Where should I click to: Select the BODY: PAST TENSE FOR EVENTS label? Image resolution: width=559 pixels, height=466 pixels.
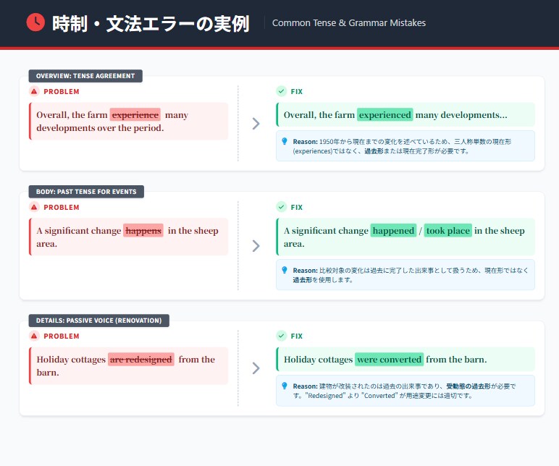coord(86,192)
